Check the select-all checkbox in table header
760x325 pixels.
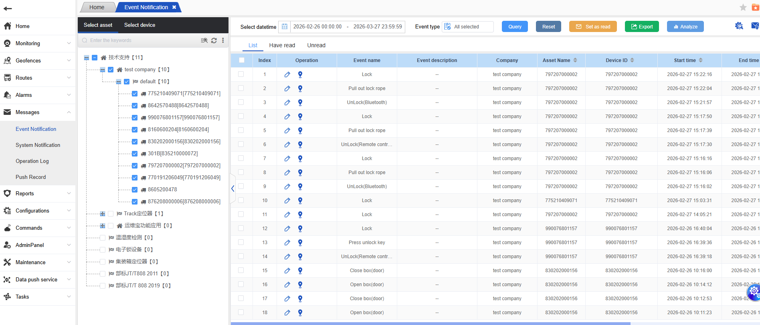242,60
